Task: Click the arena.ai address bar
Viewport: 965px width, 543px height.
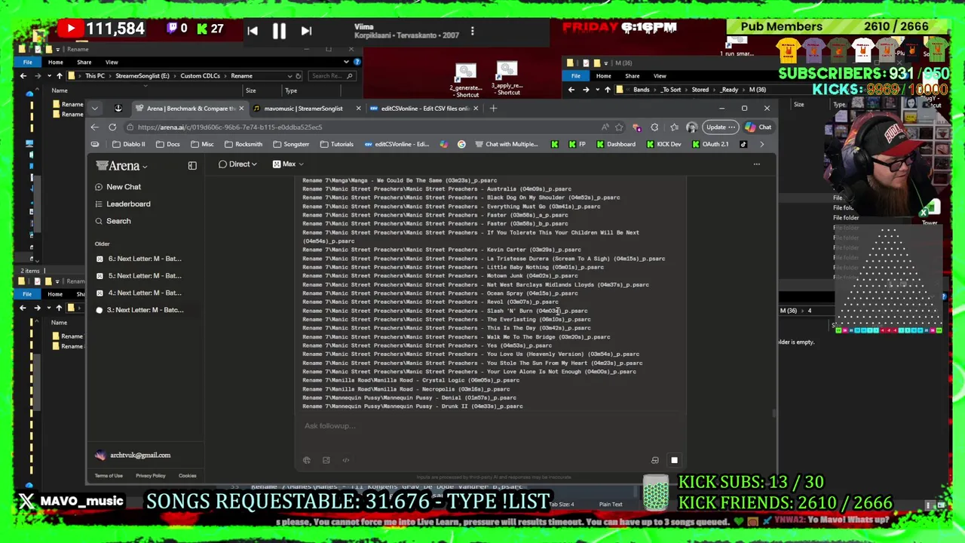Action: click(362, 127)
